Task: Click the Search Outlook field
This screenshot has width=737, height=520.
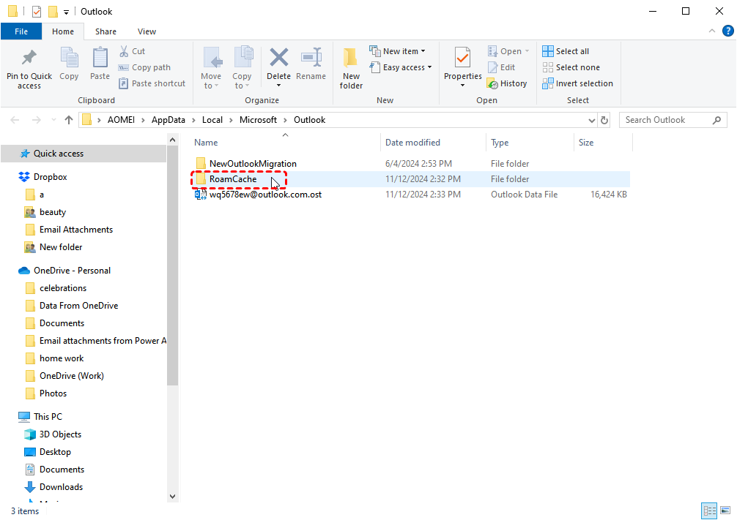Action: [x=673, y=120]
